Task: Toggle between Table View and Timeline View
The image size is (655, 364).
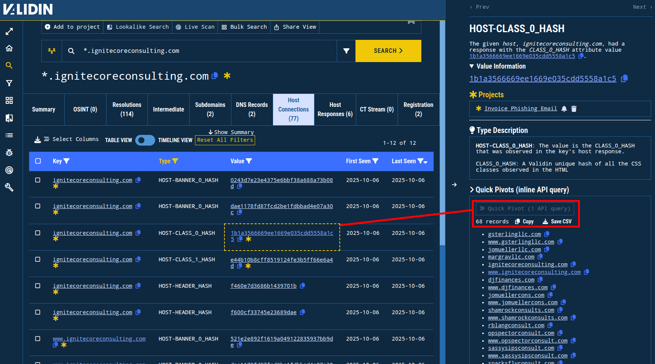Action: (145, 140)
